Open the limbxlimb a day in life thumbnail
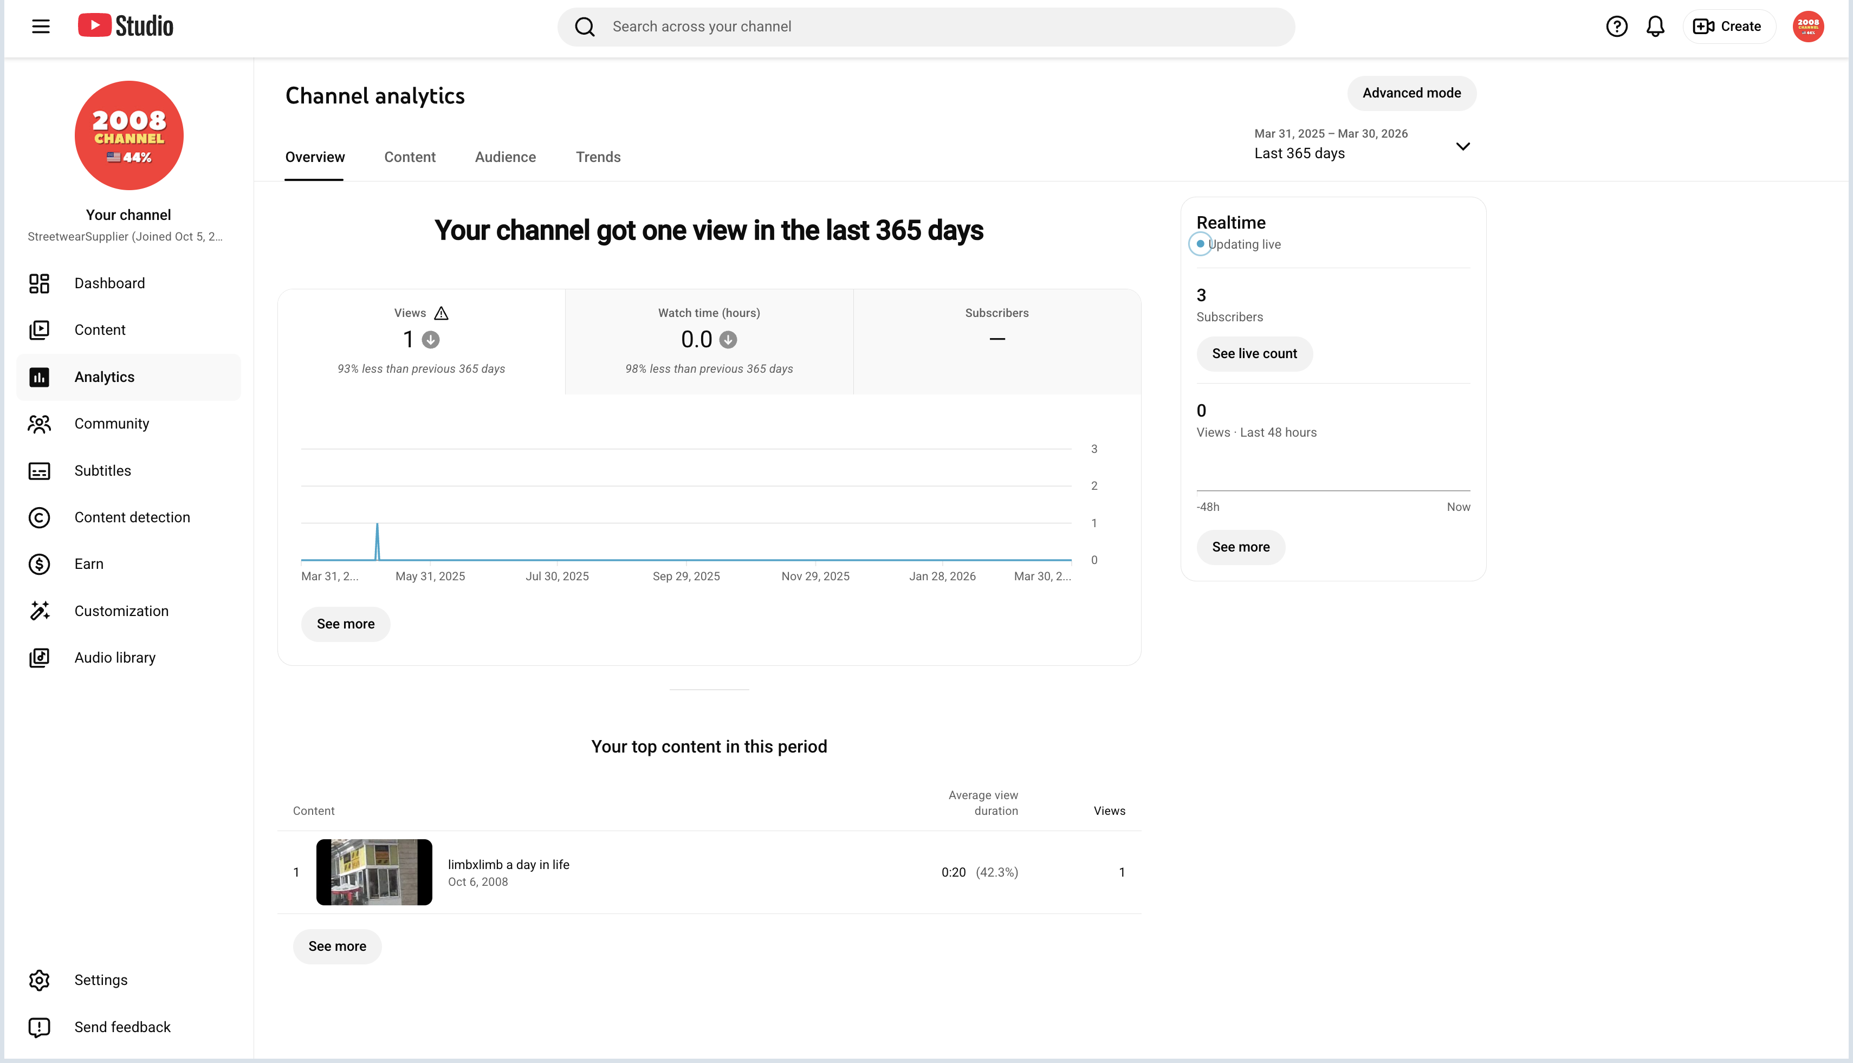 (x=374, y=872)
